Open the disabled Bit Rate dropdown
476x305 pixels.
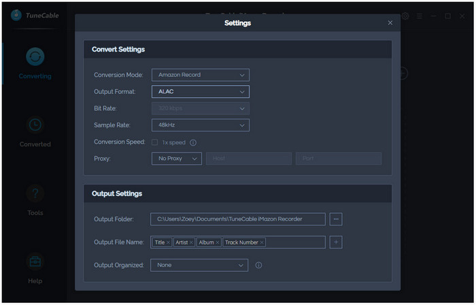201,108
